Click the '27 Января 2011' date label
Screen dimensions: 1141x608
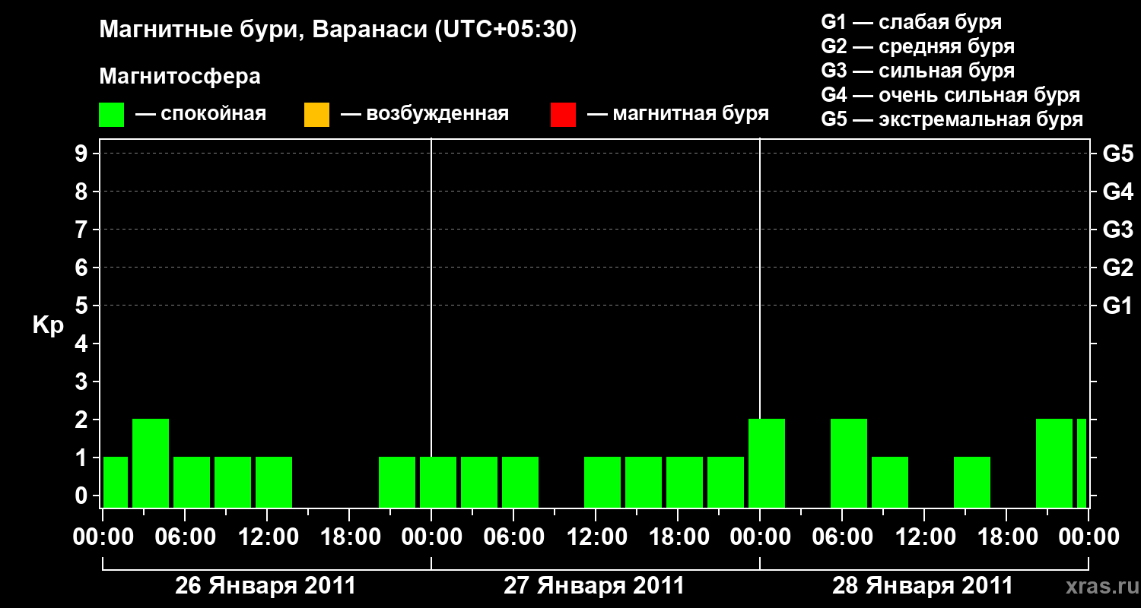click(594, 586)
